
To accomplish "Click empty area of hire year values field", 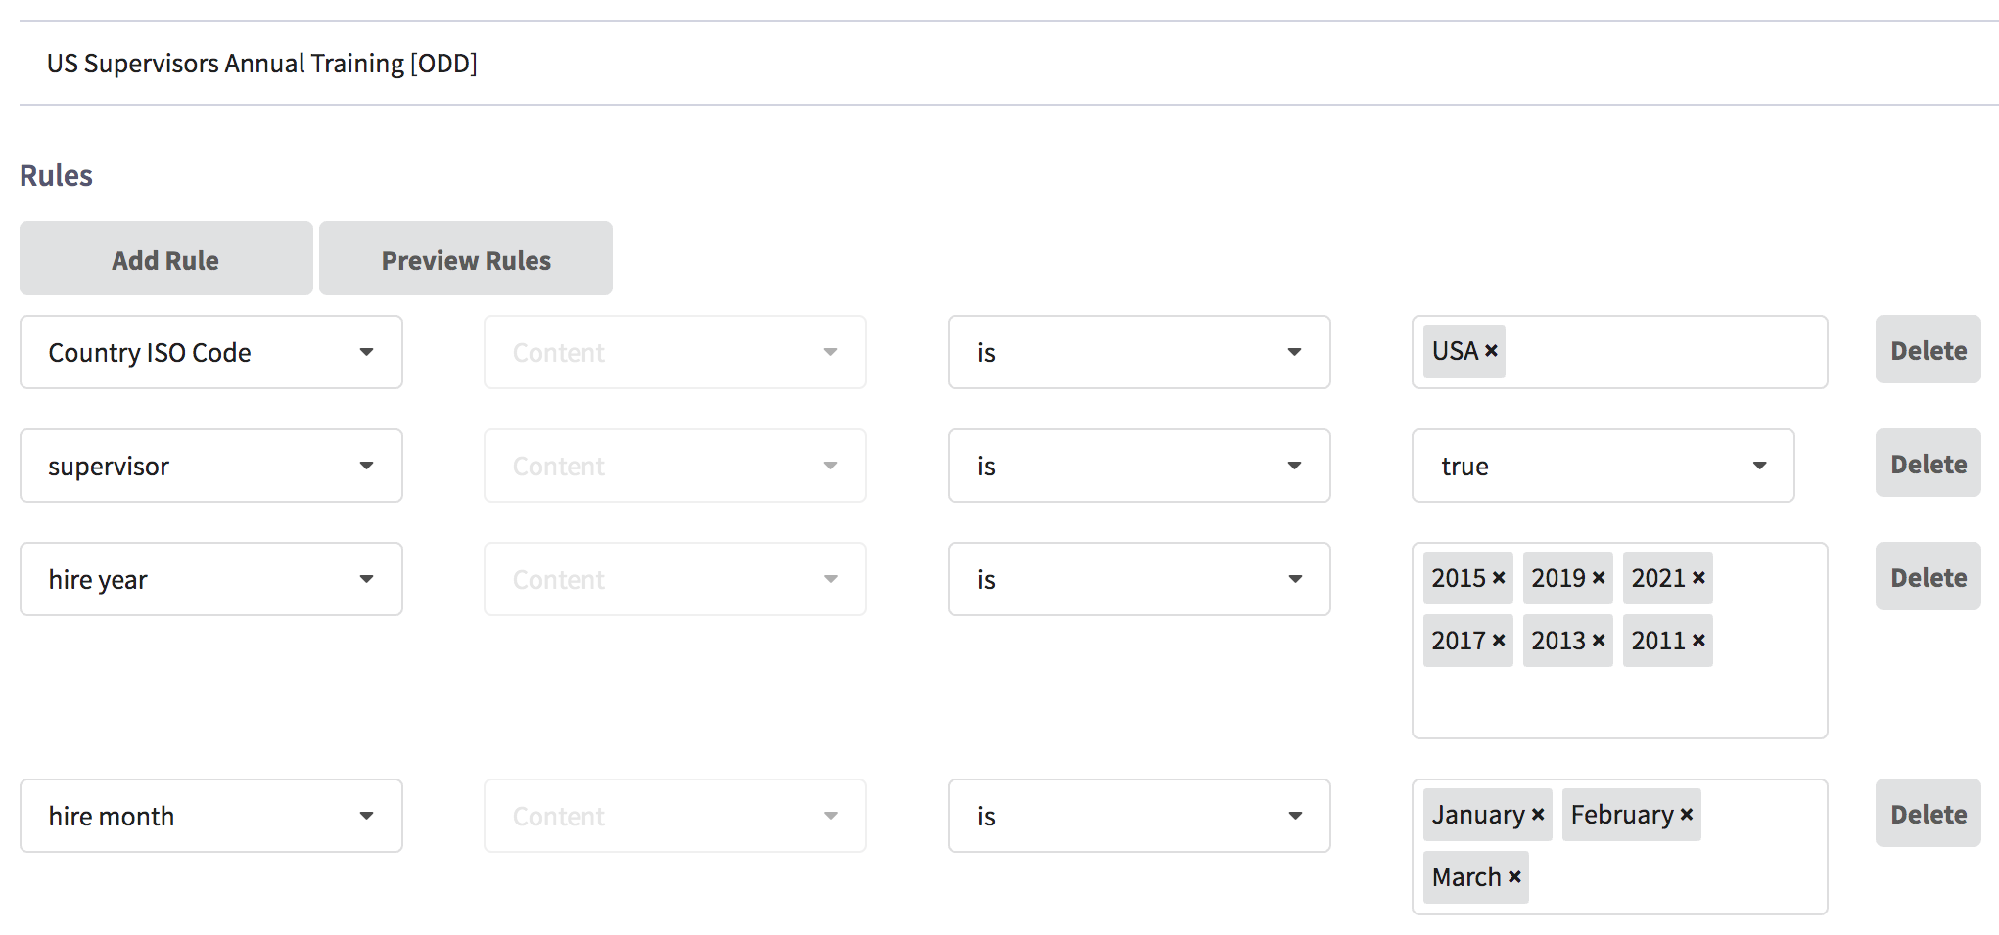I will click(1620, 702).
